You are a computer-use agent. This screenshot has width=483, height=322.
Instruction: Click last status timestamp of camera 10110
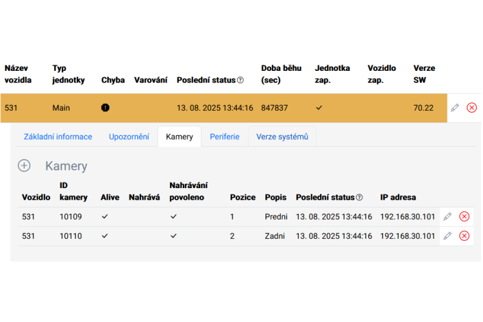334,236
